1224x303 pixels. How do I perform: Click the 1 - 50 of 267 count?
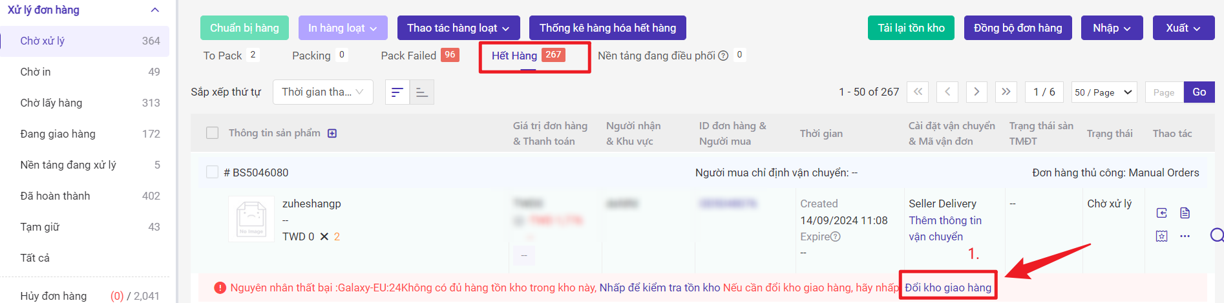pyautogui.click(x=869, y=92)
